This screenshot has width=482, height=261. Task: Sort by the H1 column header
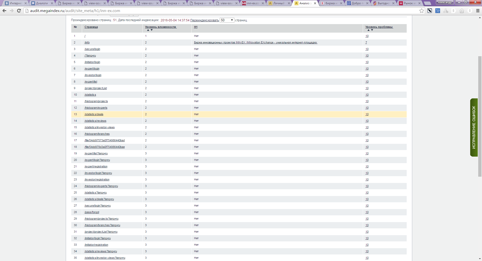(x=196, y=27)
